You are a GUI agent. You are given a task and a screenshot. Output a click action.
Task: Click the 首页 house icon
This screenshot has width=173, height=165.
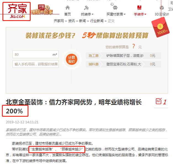[x=68, y=8]
